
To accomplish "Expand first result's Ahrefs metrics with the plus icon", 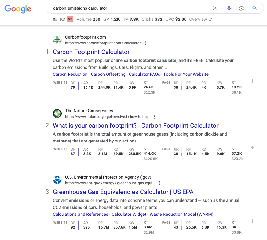I will pos(252,81).
